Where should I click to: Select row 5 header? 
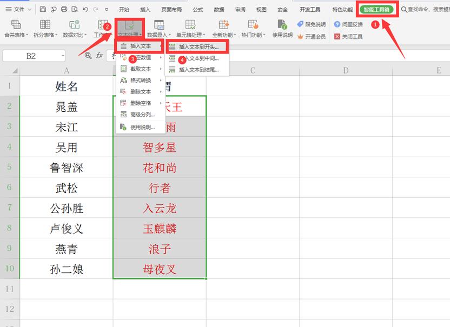click(10, 167)
